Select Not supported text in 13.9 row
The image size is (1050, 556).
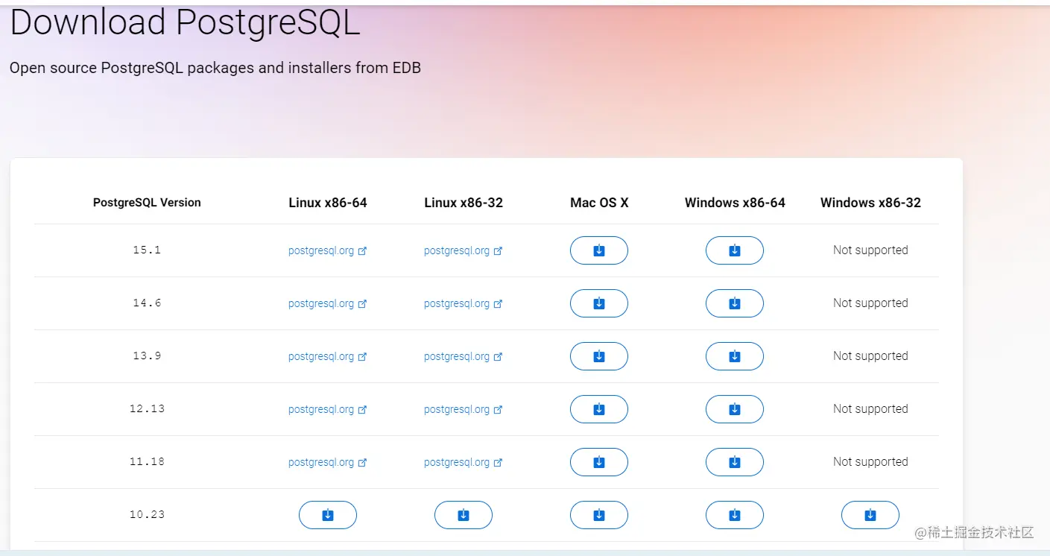(x=870, y=356)
